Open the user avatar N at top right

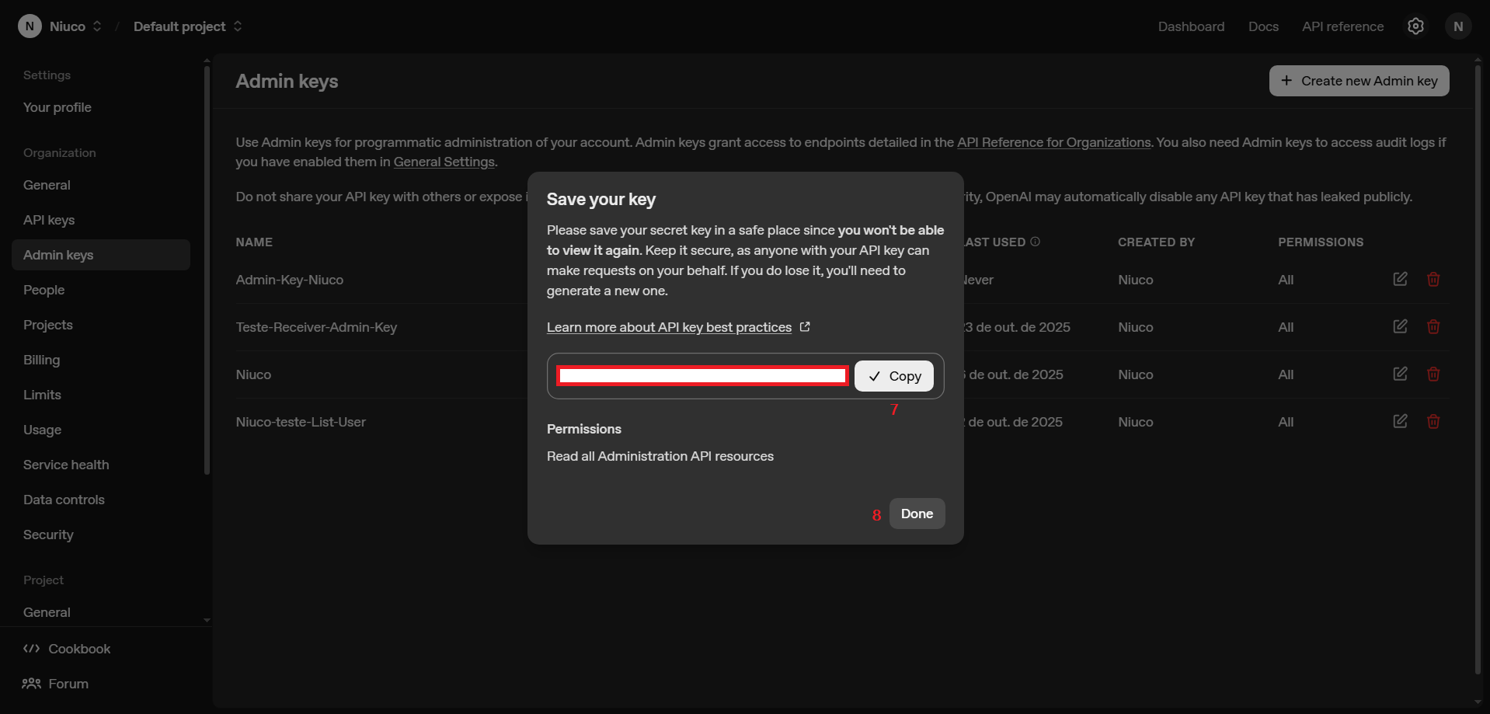(1458, 26)
